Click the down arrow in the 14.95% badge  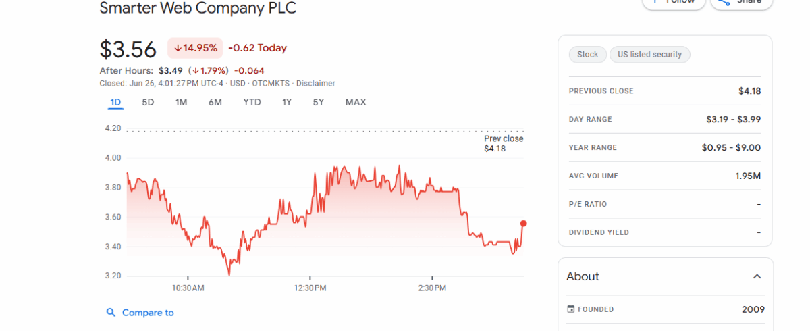click(x=178, y=48)
